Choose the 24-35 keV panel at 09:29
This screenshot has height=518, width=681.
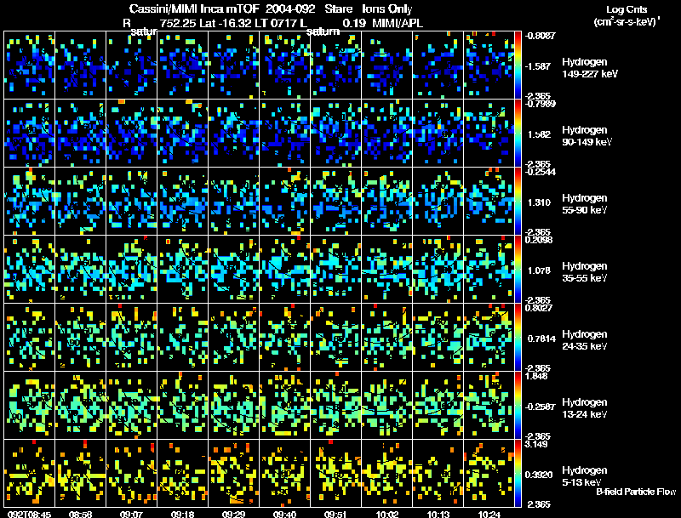tap(233, 338)
